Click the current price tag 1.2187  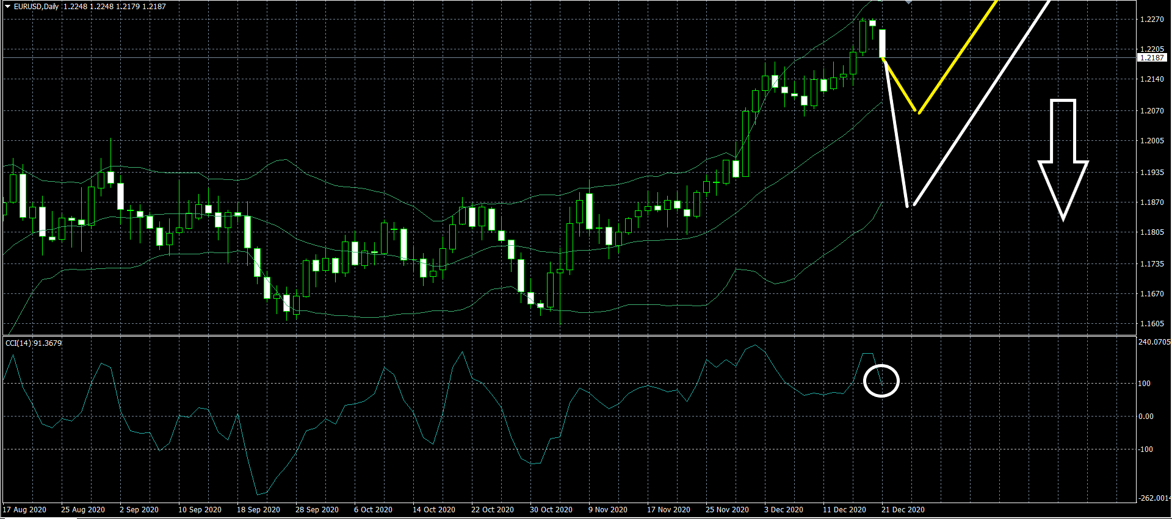coord(1152,58)
